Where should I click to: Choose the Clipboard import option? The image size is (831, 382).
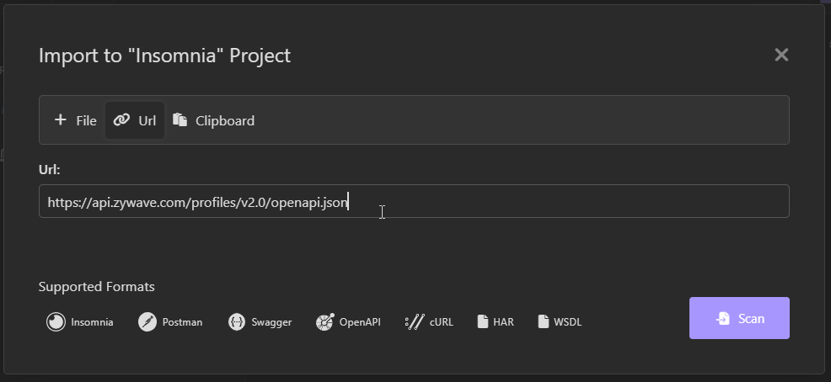213,120
